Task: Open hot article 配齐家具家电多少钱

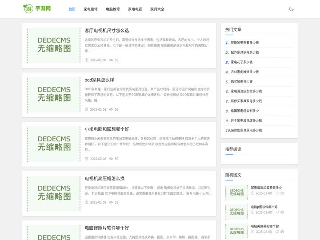Action: pos(245,52)
